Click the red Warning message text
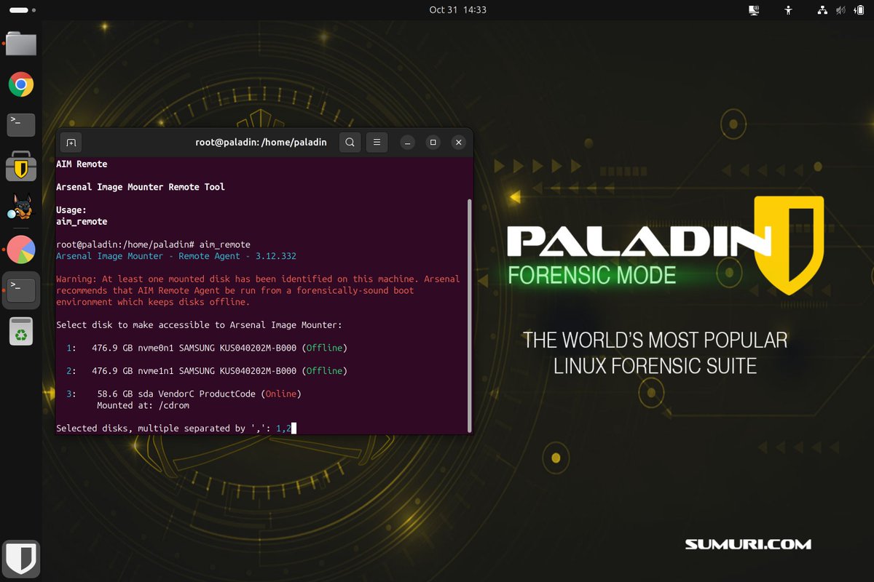The height and width of the screenshot is (582, 874). tap(258, 290)
